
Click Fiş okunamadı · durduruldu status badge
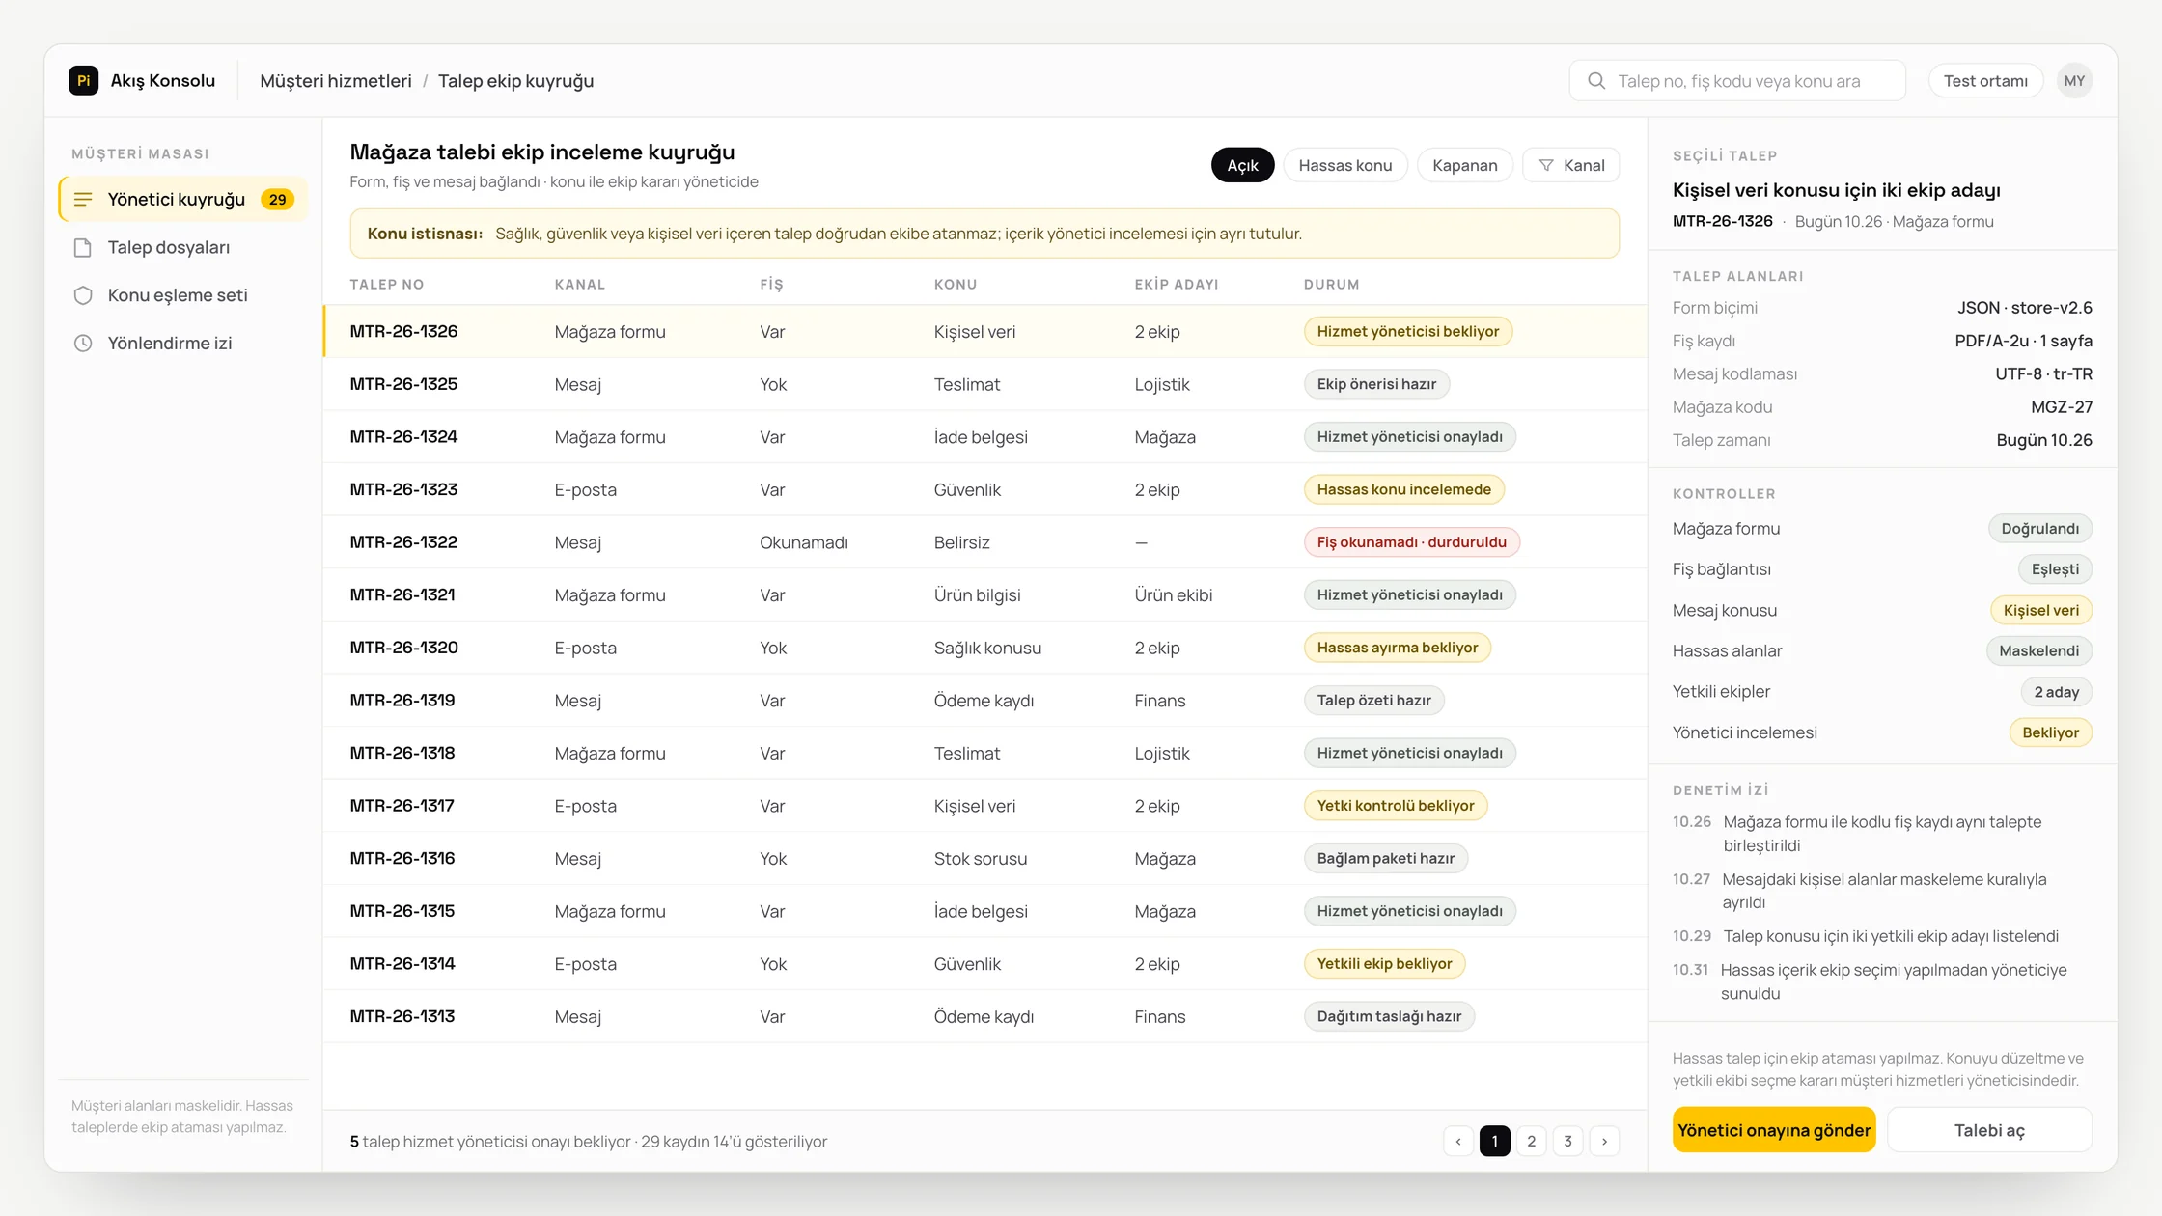pyautogui.click(x=1411, y=542)
